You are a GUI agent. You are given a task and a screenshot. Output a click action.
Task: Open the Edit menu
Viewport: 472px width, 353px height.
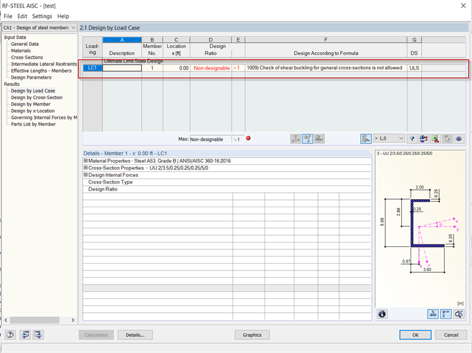point(22,16)
